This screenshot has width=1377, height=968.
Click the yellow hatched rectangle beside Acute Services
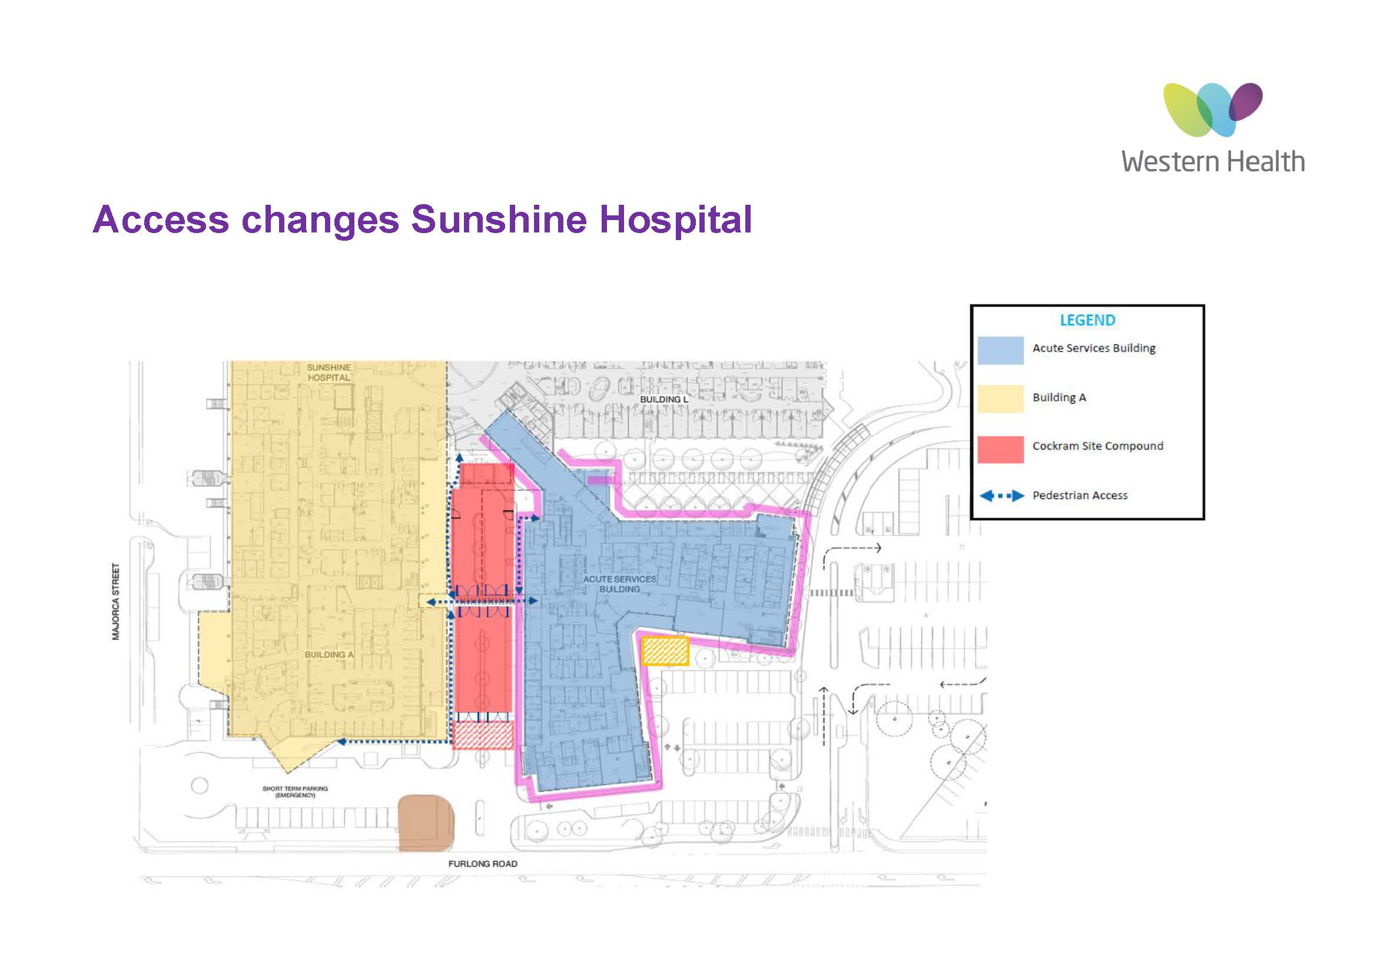pos(665,651)
